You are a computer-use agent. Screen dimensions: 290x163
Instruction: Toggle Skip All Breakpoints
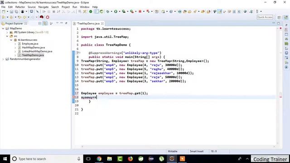tap(37, 11)
